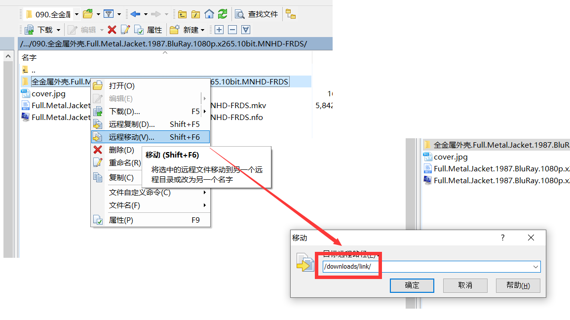Expand the 下载 download dropdown arrow
This screenshot has height=320, width=570.
[58, 30]
